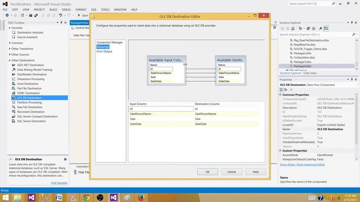Click the Id cell under Input Column
Image resolution: width=360 pixels, height=202 pixels.
click(x=161, y=109)
